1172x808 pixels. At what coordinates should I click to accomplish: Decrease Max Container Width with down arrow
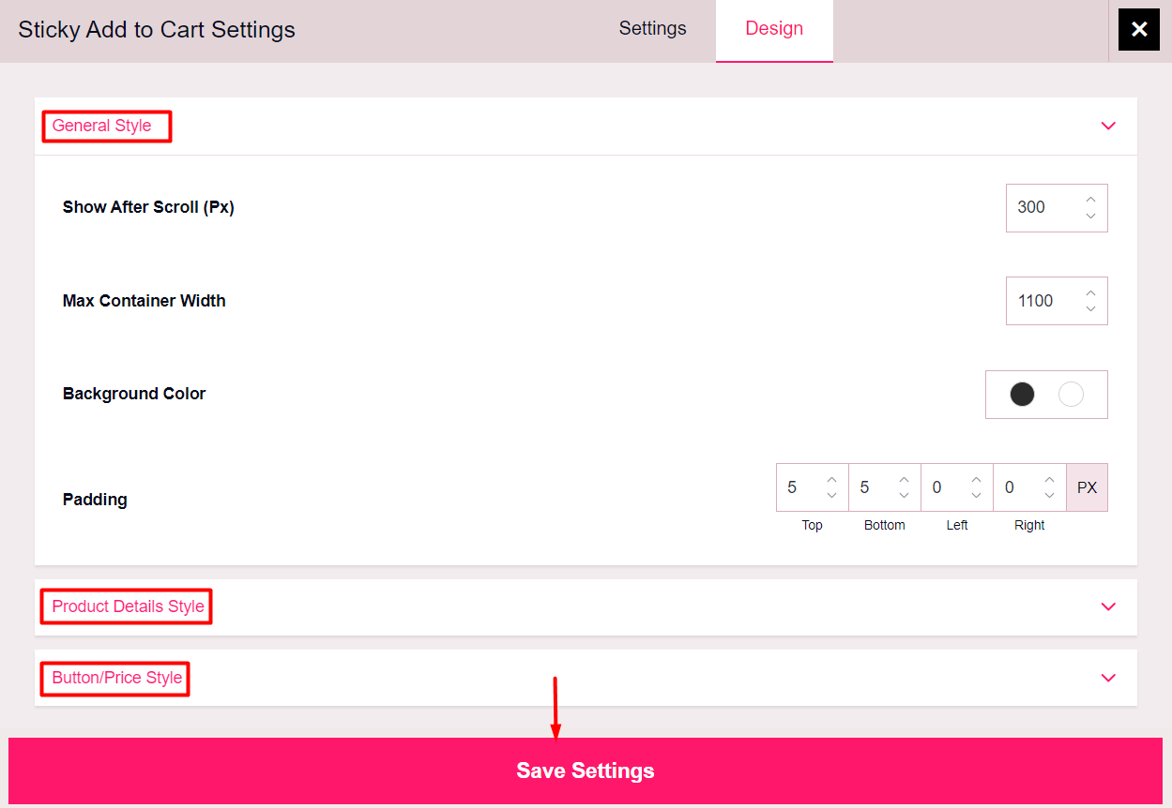click(x=1090, y=309)
